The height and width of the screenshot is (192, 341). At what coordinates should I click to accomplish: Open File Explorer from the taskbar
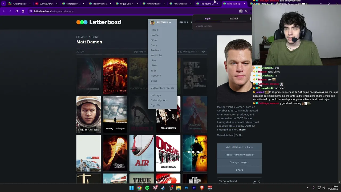pyautogui.click(x=178, y=188)
